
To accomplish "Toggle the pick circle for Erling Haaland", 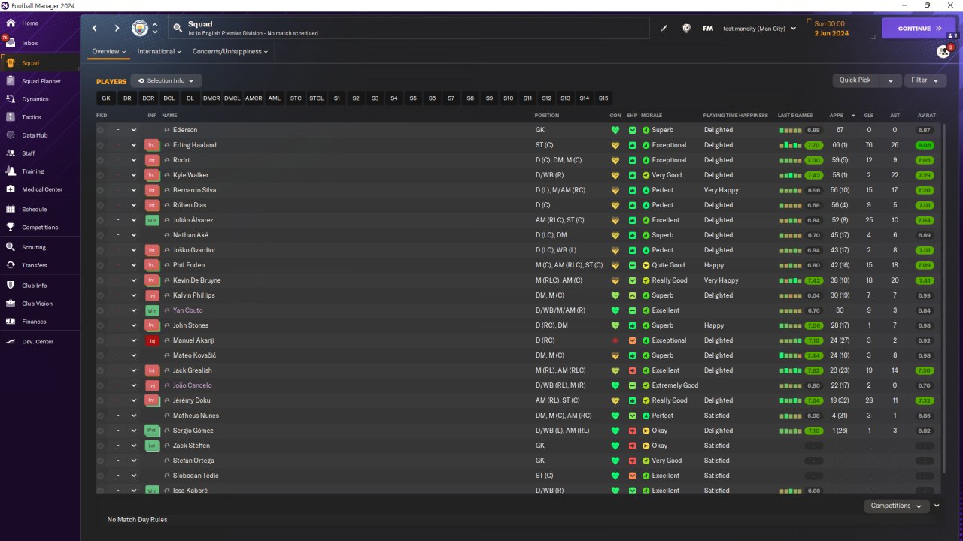I will 101,145.
